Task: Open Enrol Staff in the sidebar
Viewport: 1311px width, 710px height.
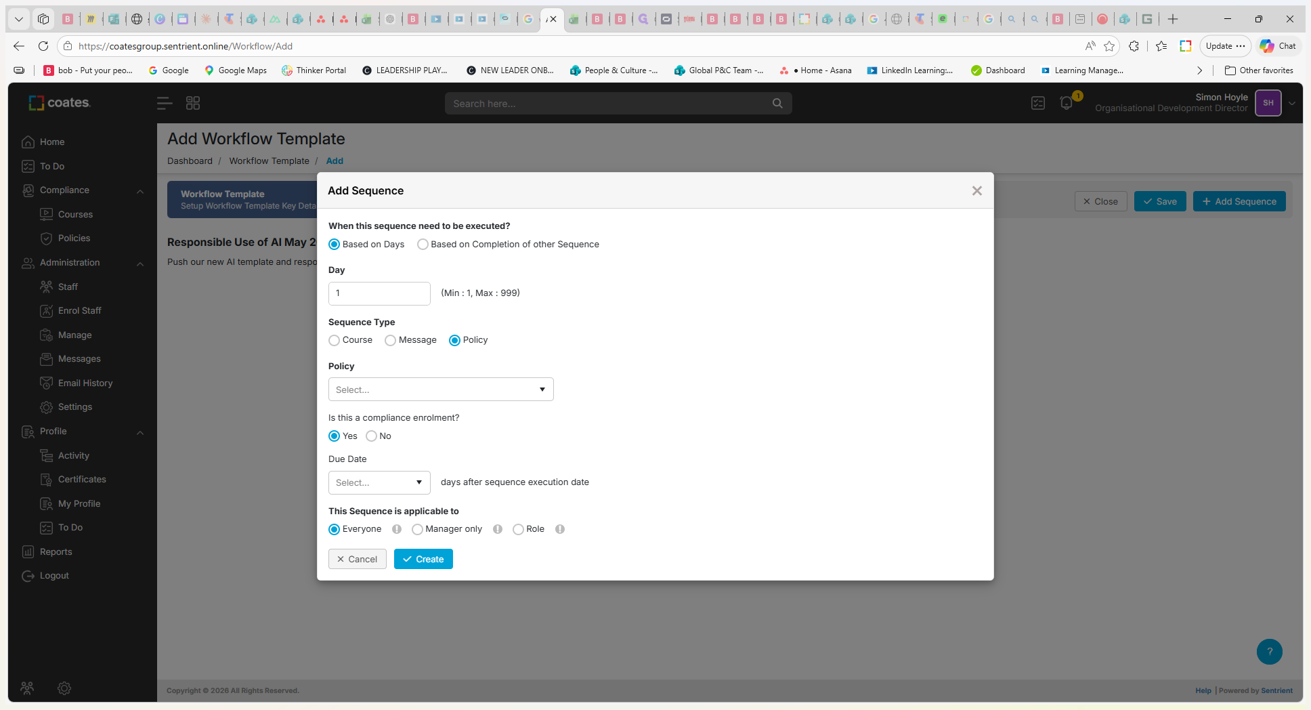Action: 79,311
